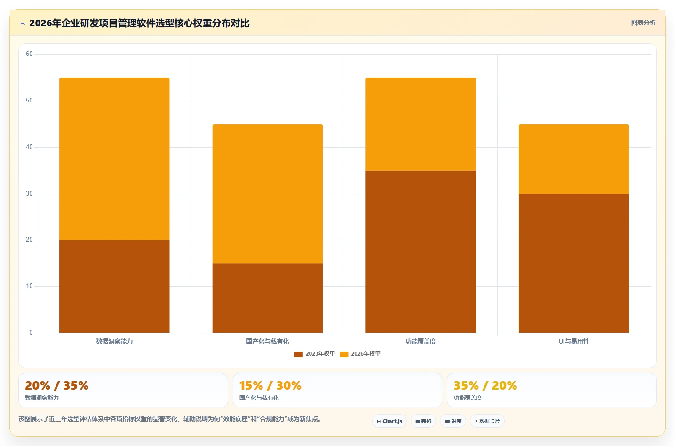This screenshot has width=675, height=446.
Task: Toggle the 2023年权重 legend swatch
Action: 298,354
